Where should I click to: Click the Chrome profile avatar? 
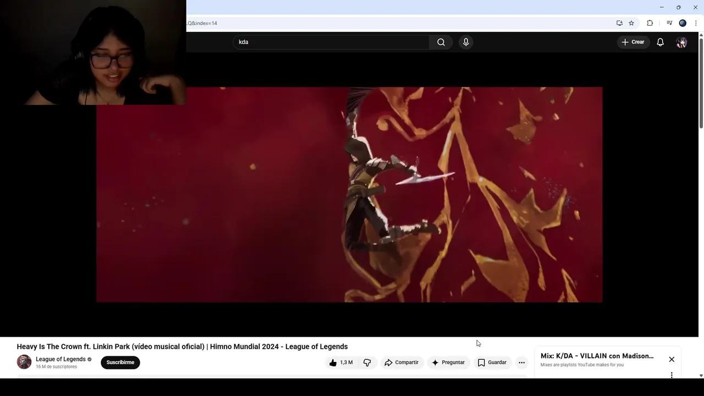pyautogui.click(x=683, y=23)
